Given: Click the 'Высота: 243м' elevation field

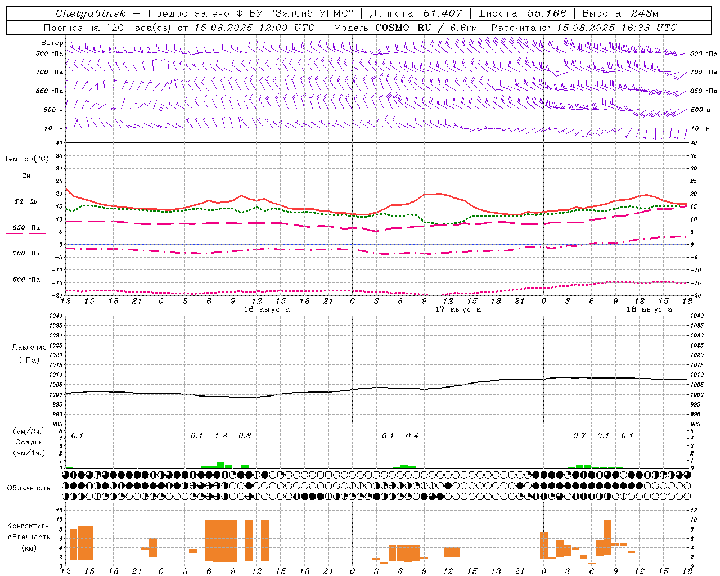Looking at the screenshot, I should (620, 13).
